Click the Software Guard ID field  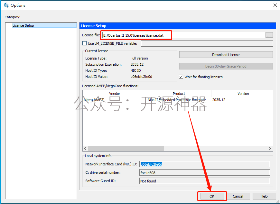pyautogui.click(x=204, y=181)
